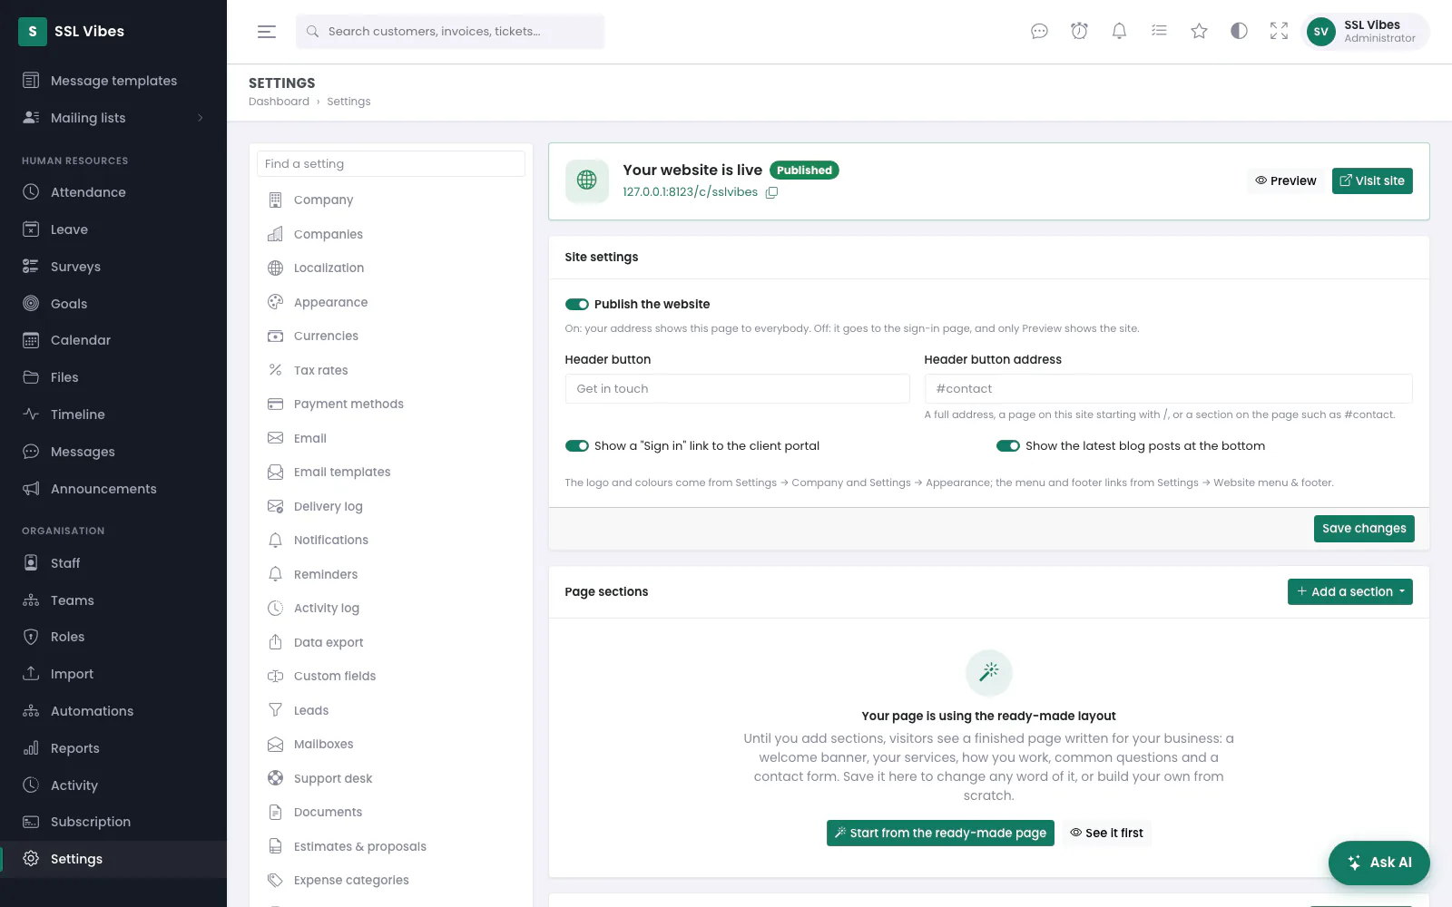Open Estimates & proposals in the settings list
This screenshot has width=1452, height=907.
tap(391, 846)
